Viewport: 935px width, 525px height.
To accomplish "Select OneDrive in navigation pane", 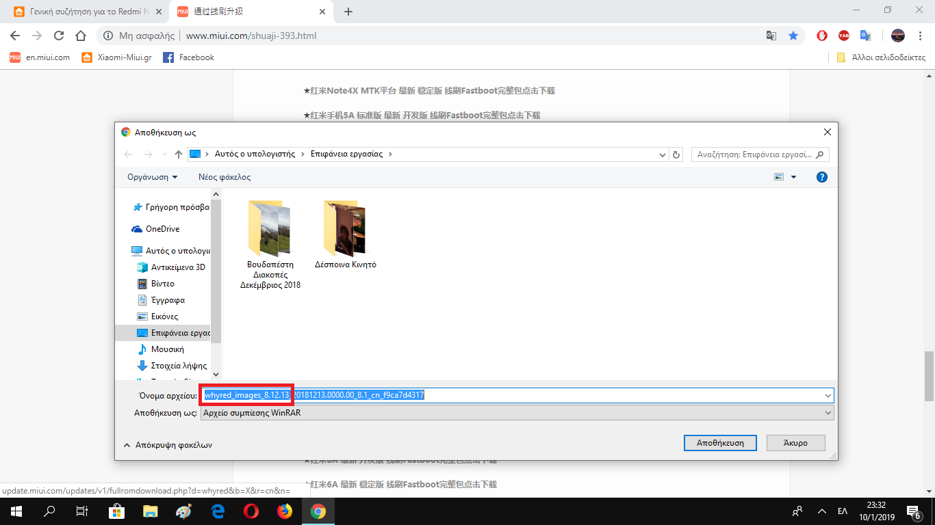I will 156,229.
